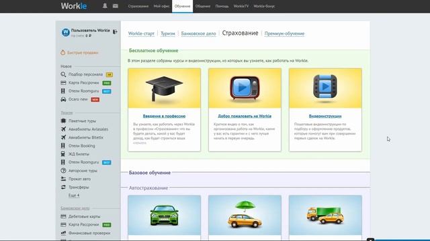Click the user avatar W icon
The height and width of the screenshot is (241, 430).
point(66,32)
